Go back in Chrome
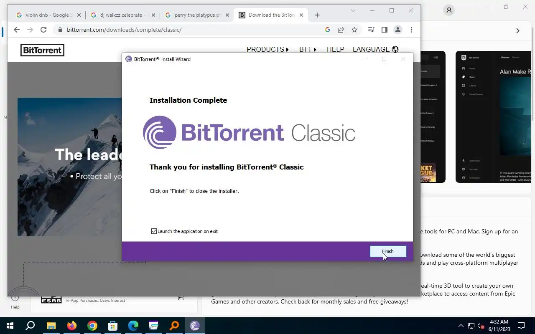The image size is (535, 334). (x=17, y=30)
